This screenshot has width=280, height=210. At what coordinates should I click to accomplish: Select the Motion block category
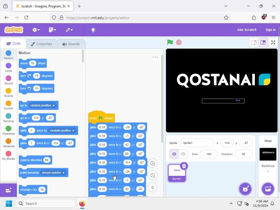click(8, 55)
